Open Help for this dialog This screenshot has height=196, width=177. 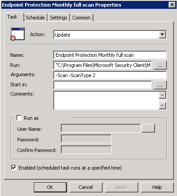[x=157, y=187]
